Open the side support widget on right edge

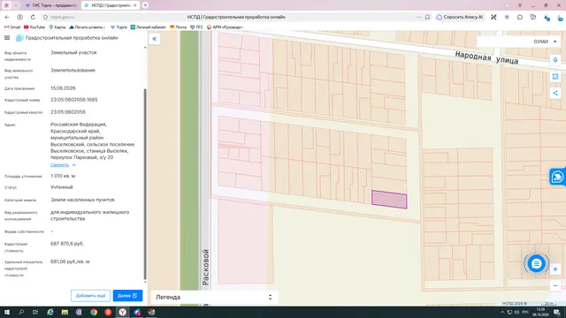click(x=558, y=177)
